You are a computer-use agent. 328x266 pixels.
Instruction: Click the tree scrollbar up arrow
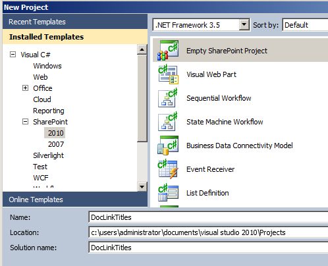142,49
